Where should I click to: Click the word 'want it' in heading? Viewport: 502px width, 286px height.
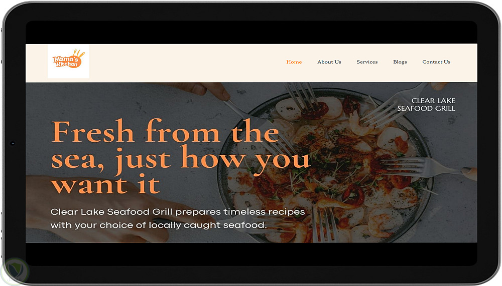[105, 185]
